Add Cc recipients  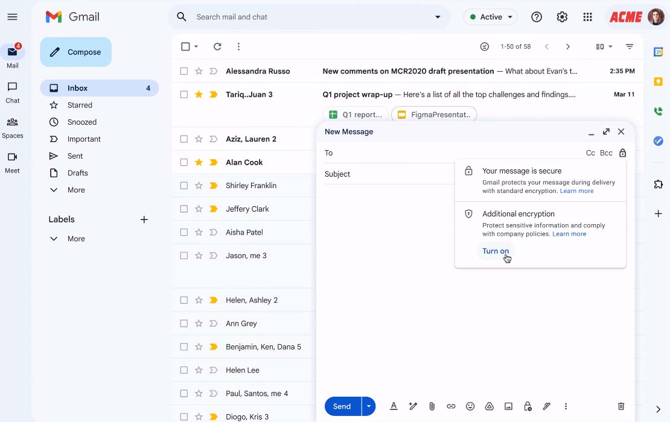(x=590, y=153)
